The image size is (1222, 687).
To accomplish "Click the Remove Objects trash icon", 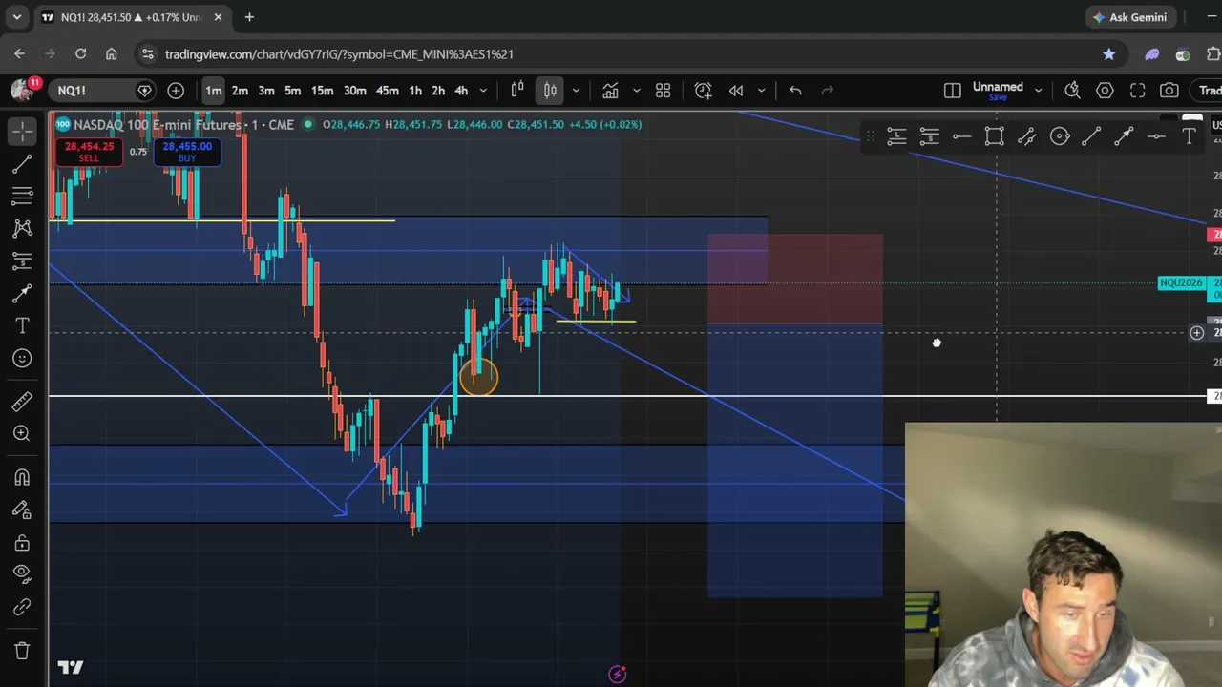I will 22,651.
